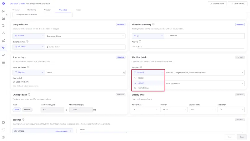Open the user account sidebar icon
The width and height of the screenshot is (250, 141).
pyautogui.click(x=3, y=137)
